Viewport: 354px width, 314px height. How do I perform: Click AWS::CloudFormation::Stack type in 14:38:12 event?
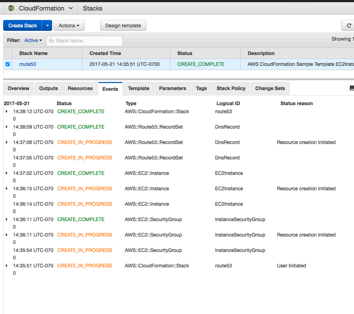click(x=157, y=111)
